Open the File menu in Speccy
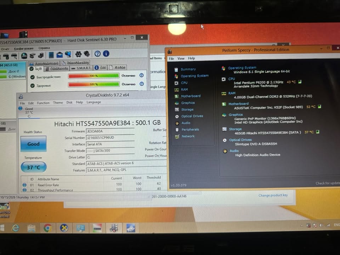 (x=171, y=58)
